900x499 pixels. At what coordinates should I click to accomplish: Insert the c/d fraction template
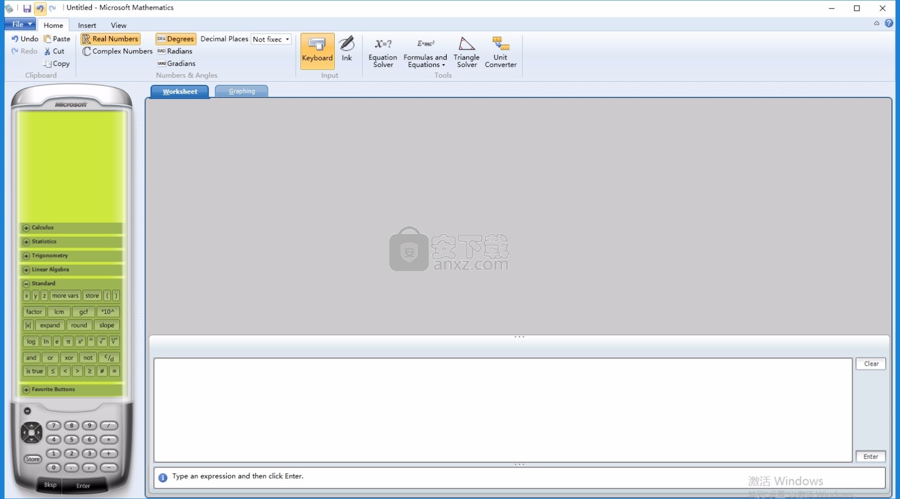(x=109, y=358)
